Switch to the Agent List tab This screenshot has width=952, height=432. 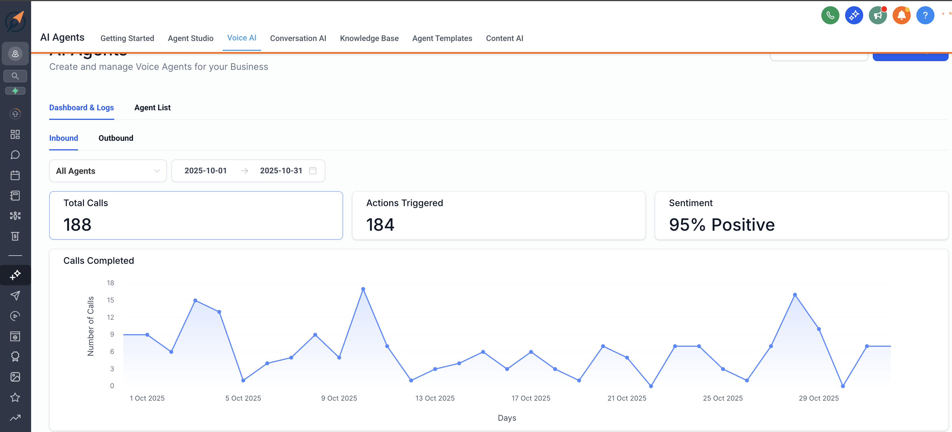coord(152,107)
